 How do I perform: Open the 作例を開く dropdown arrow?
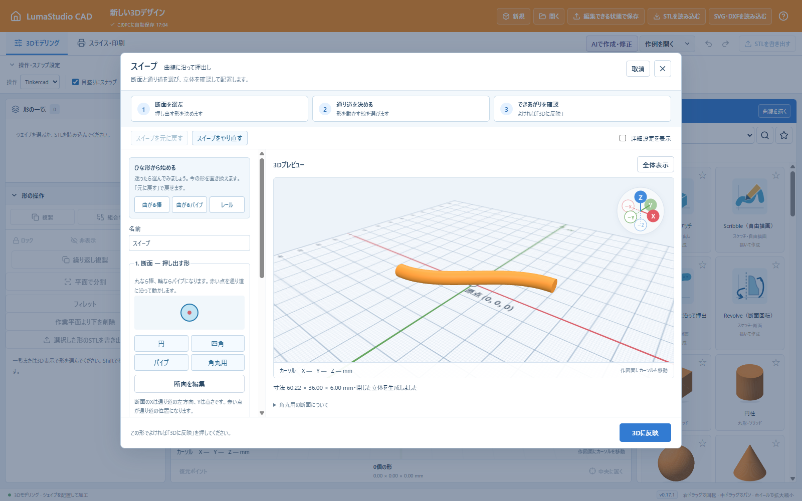687,44
